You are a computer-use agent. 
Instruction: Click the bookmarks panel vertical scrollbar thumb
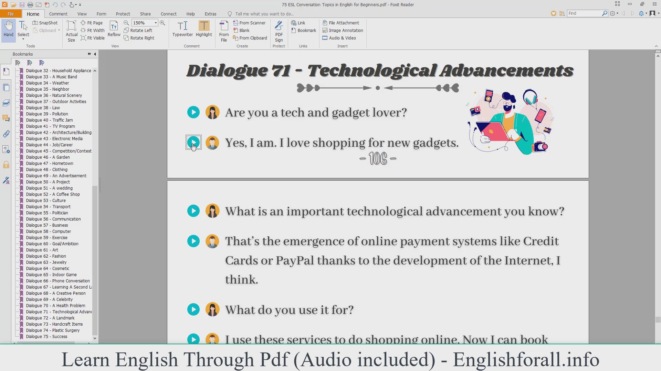95,261
